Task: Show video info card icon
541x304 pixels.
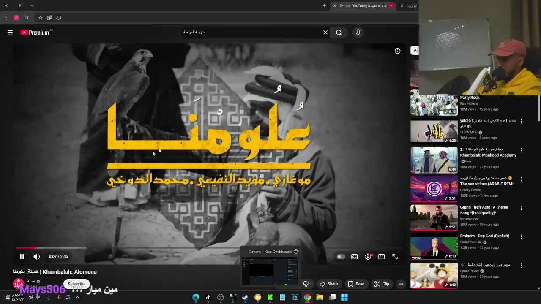Action: click(x=397, y=51)
